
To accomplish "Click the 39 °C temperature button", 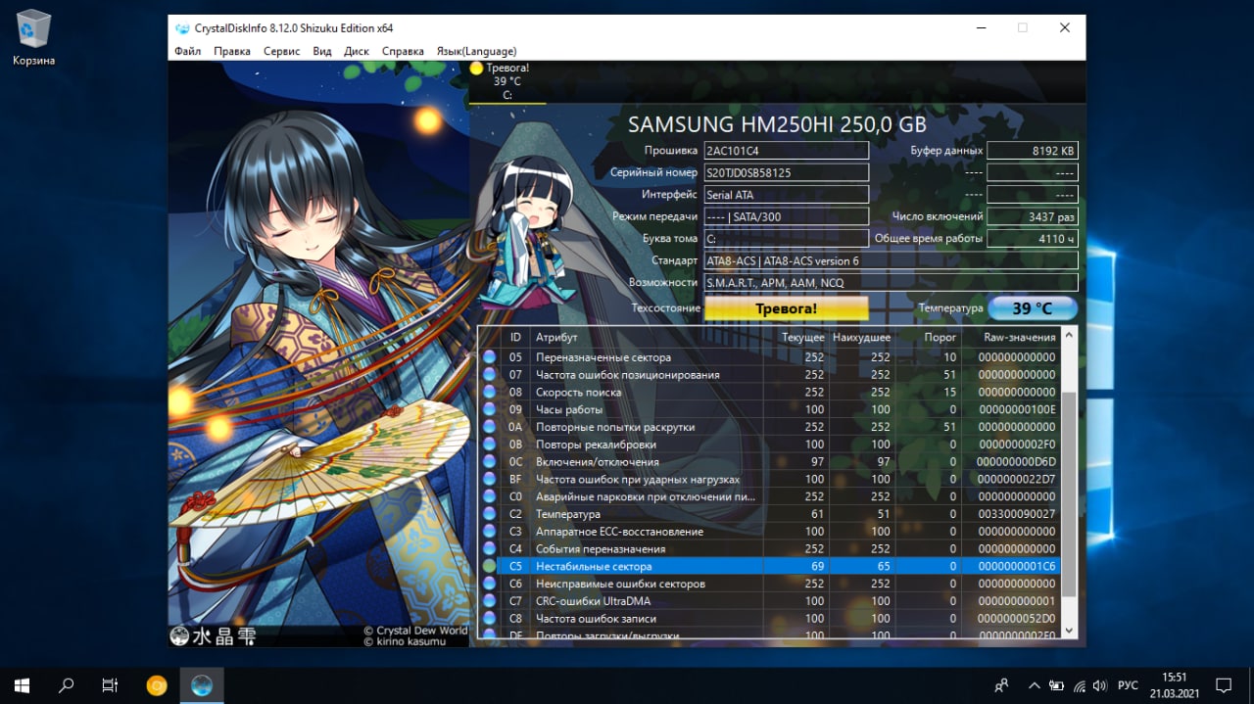I will [x=1033, y=308].
